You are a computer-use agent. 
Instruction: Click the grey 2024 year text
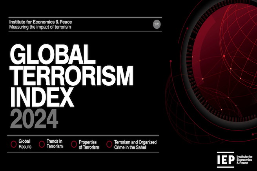[34, 118]
